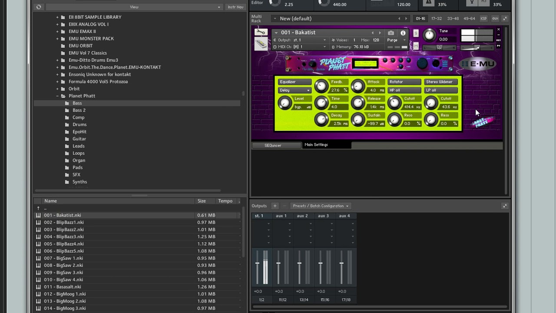Go to next instrument for 001 - Bakatist

tap(380, 33)
